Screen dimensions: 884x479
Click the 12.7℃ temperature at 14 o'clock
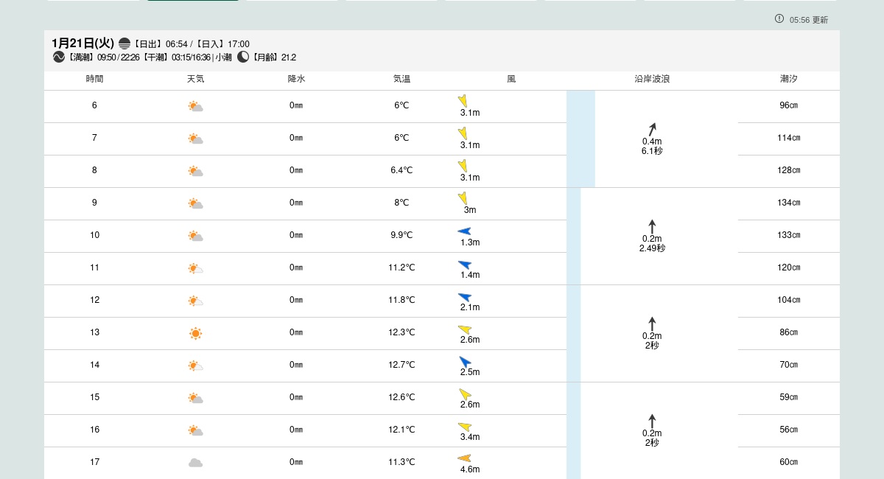401,365
